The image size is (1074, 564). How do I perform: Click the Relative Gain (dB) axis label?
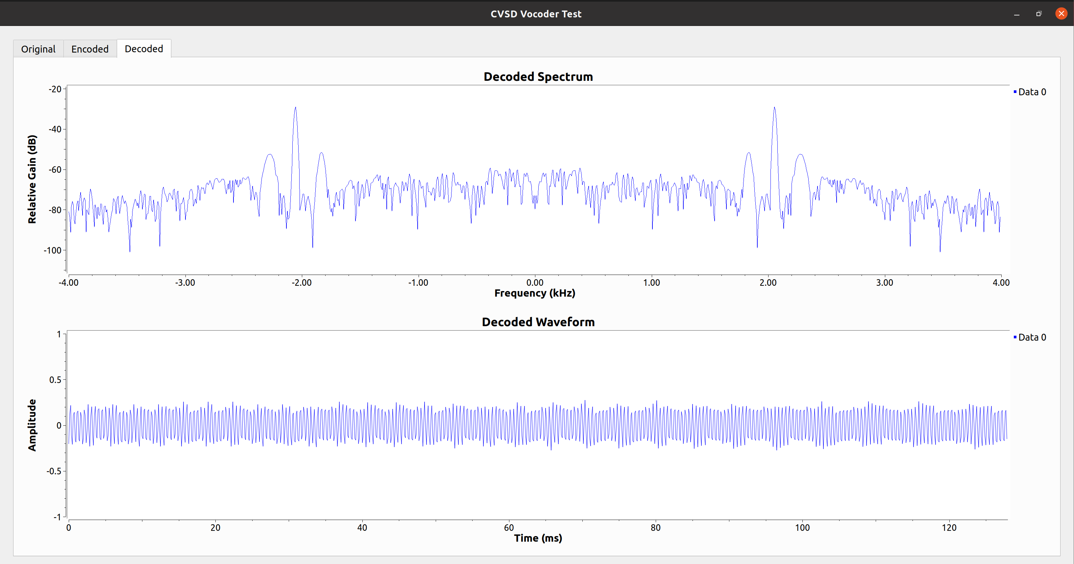click(32, 179)
